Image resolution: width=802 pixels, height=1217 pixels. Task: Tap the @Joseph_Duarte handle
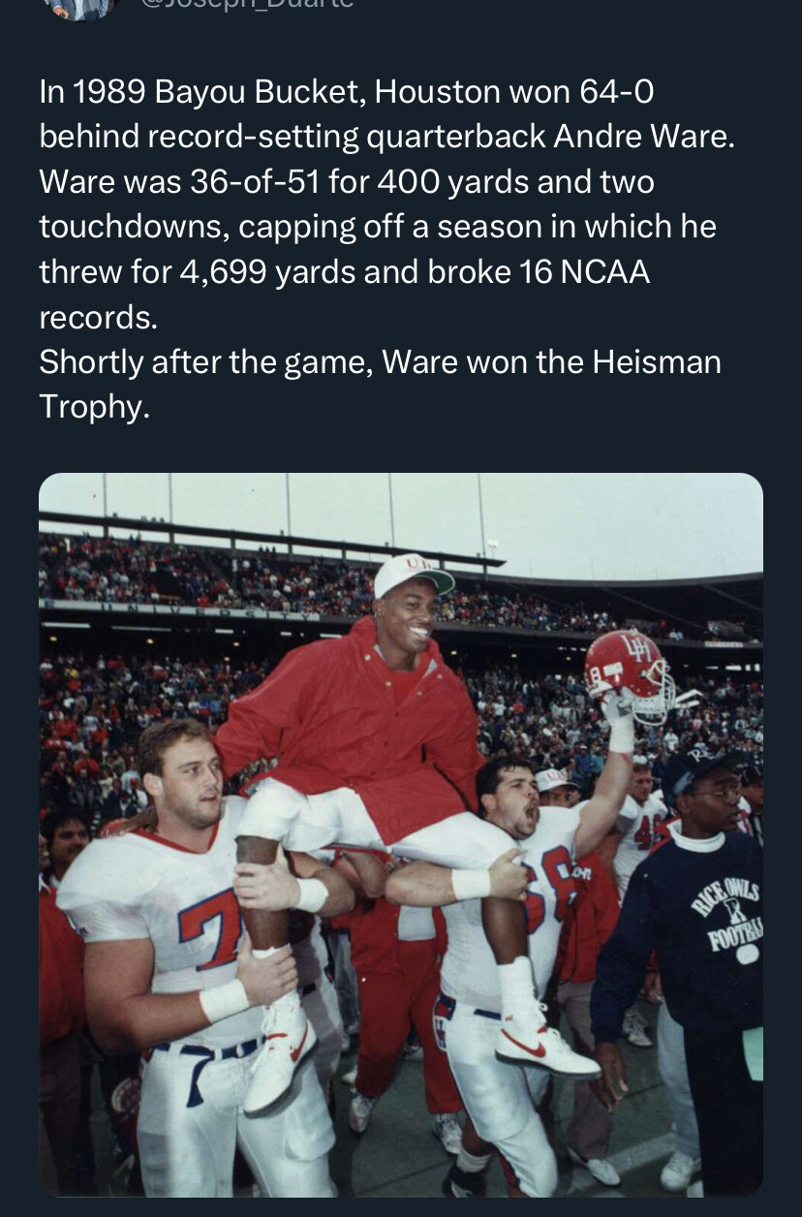[x=247, y=4]
